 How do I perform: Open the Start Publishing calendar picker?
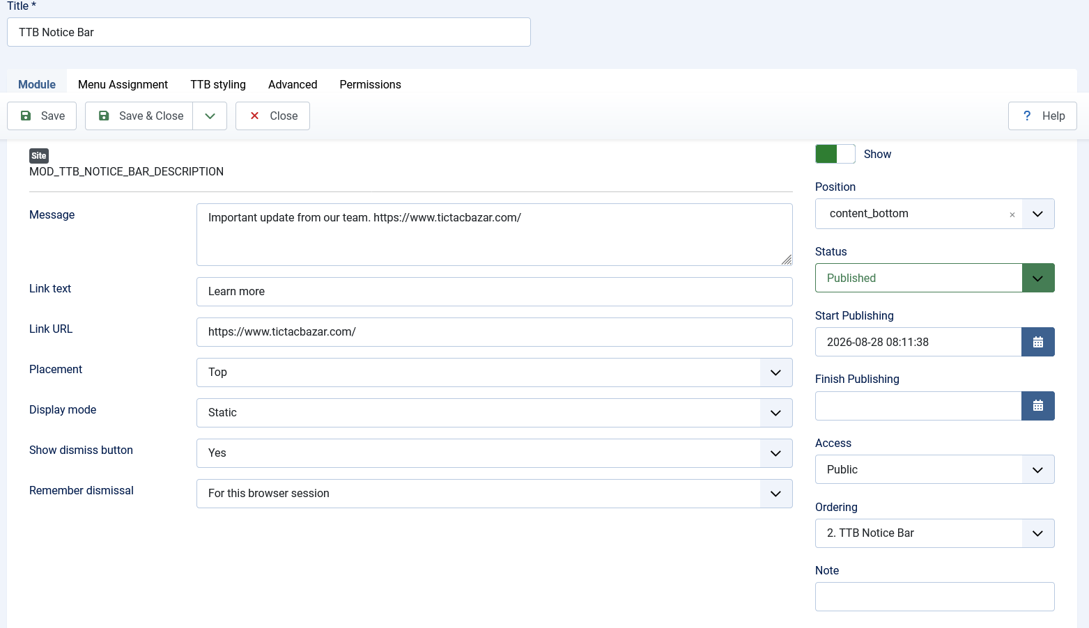point(1037,342)
